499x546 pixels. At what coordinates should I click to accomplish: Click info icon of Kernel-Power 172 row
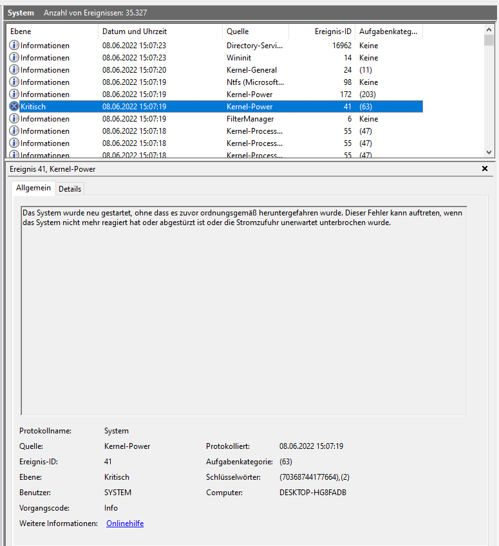[x=14, y=94]
